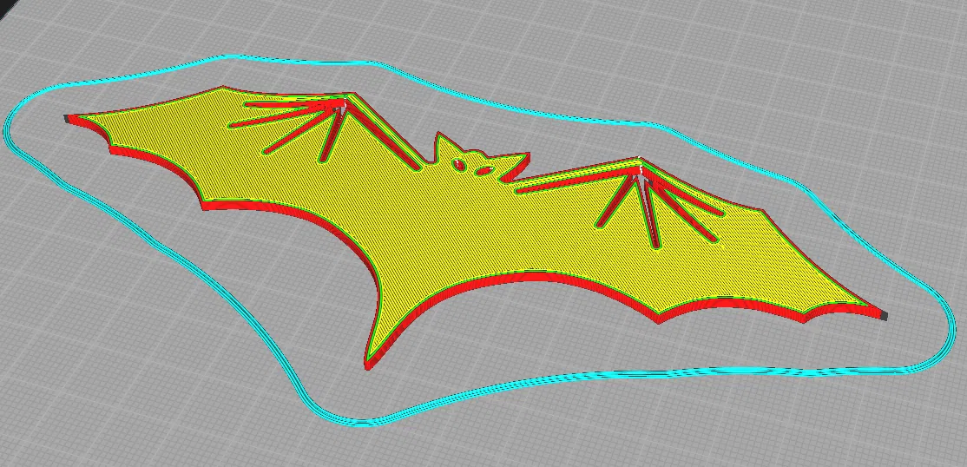Screen dimensions: 967x467
Task: Select the bat model's yellow top surface
Action: tap(457, 228)
